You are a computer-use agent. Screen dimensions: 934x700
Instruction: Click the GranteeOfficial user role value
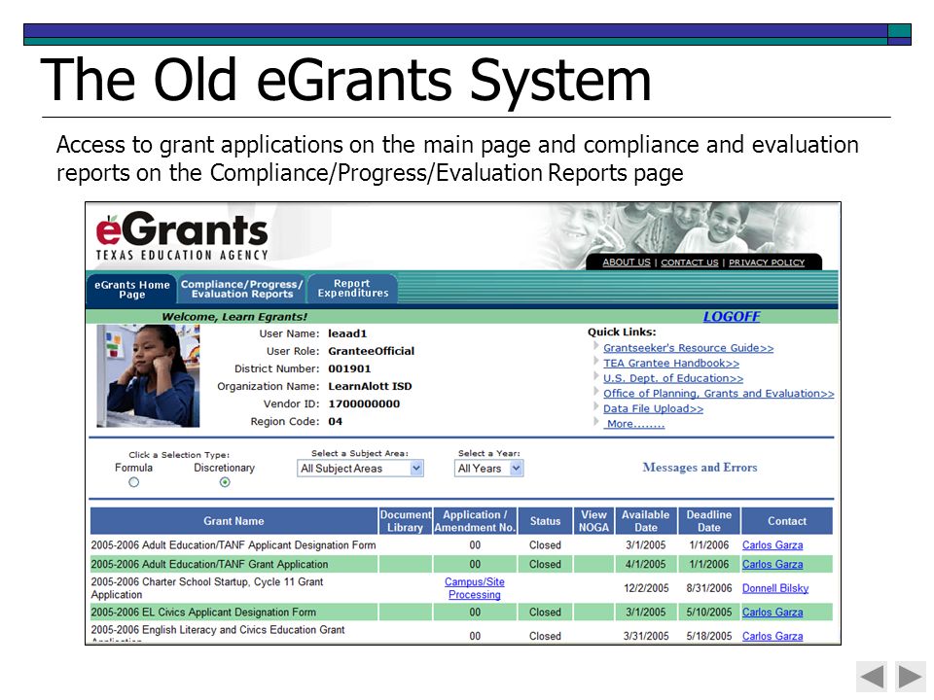pos(371,351)
